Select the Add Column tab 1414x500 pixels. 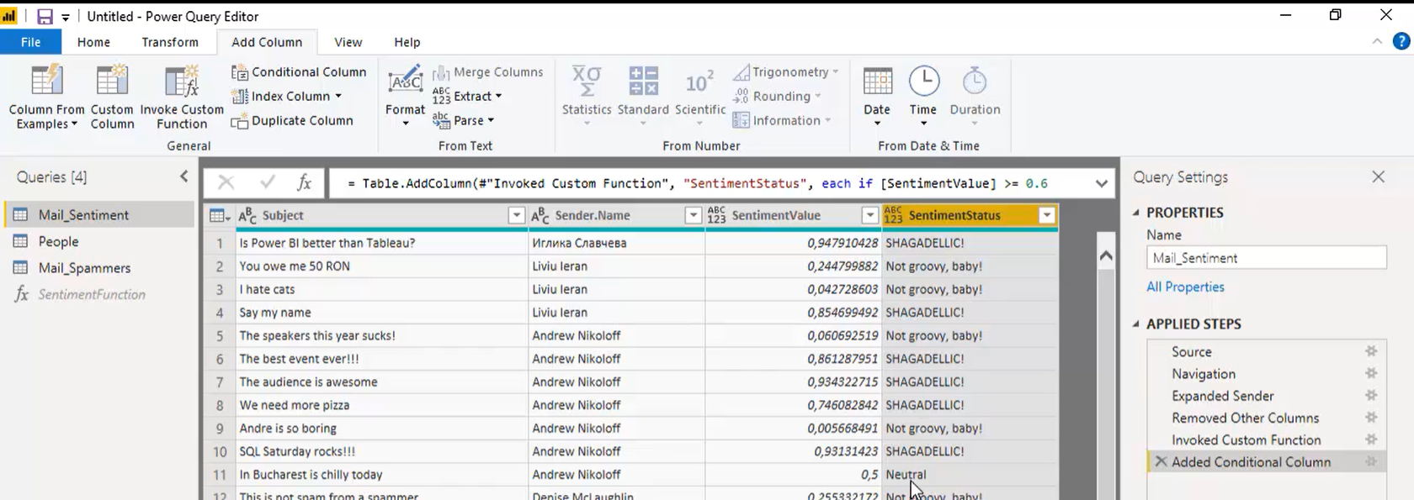coord(267,42)
